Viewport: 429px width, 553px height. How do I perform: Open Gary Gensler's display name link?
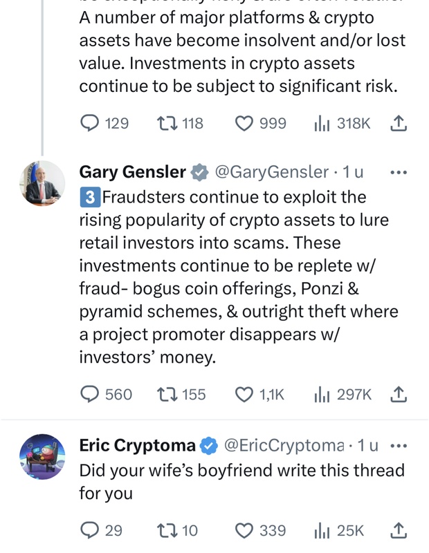click(133, 171)
